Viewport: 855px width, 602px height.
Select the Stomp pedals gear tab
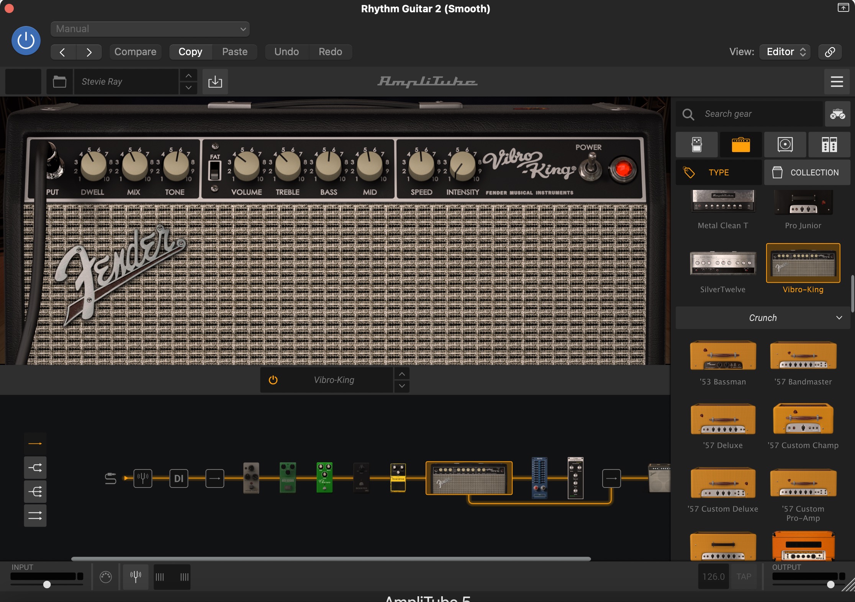click(697, 145)
